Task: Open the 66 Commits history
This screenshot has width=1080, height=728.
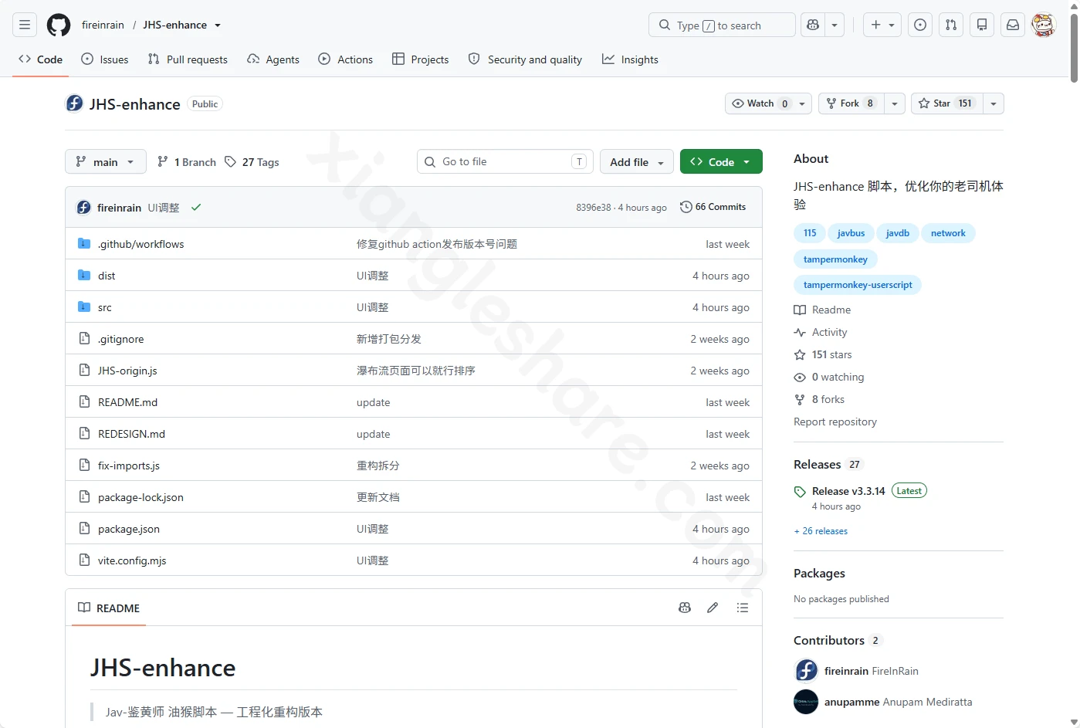Action: tap(713, 207)
